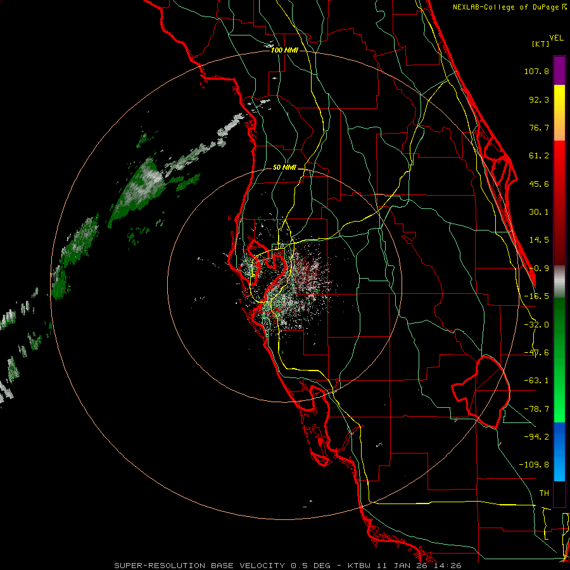Click the blue segment of the color bar
This screenshot has height=570, width=570.
(x=559, y=452)
